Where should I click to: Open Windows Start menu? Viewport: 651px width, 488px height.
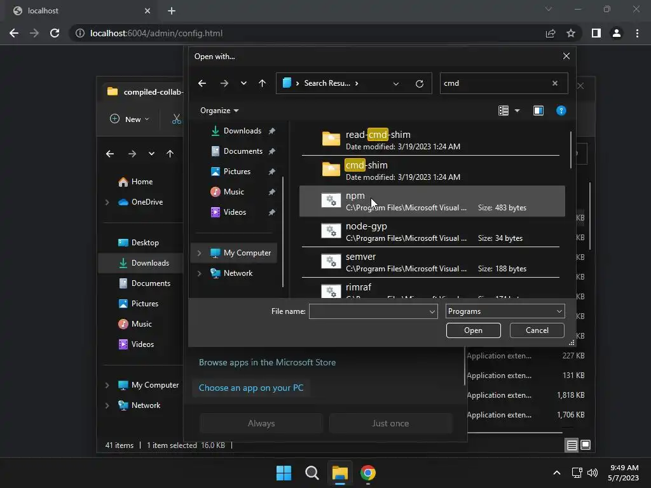(x=284, y=473)
